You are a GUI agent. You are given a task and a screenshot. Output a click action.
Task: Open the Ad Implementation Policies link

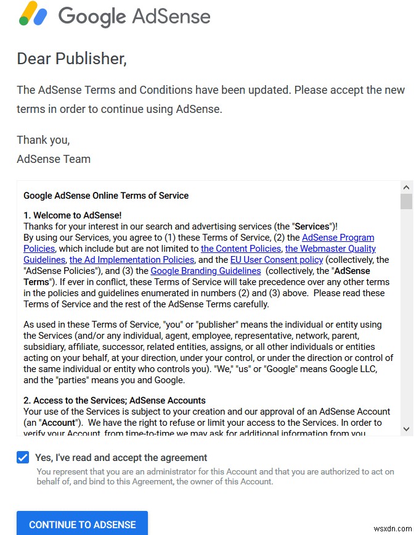[x=131, y=260]
